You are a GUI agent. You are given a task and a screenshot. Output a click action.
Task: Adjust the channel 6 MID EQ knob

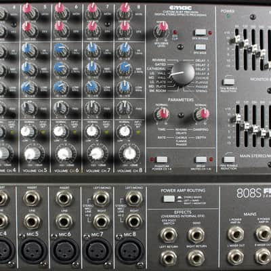[x=60, y=68]
